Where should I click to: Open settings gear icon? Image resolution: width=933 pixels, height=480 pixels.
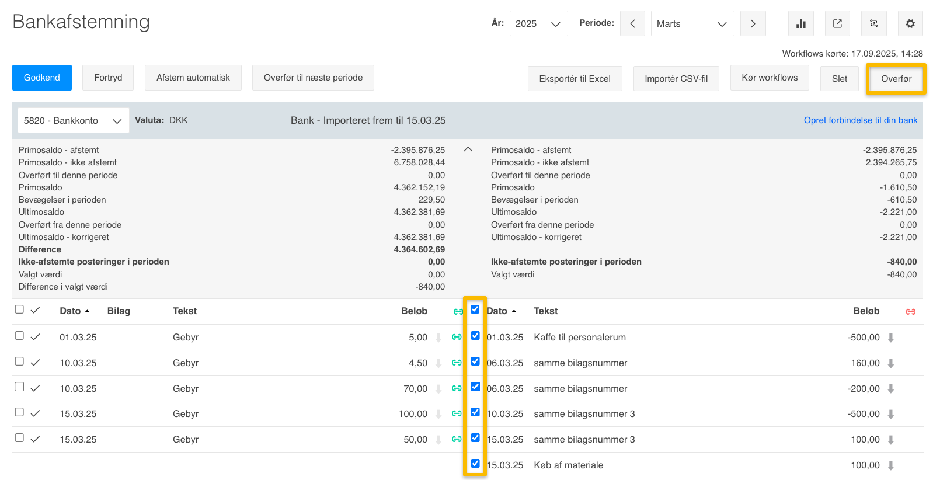tap(910, 23)
